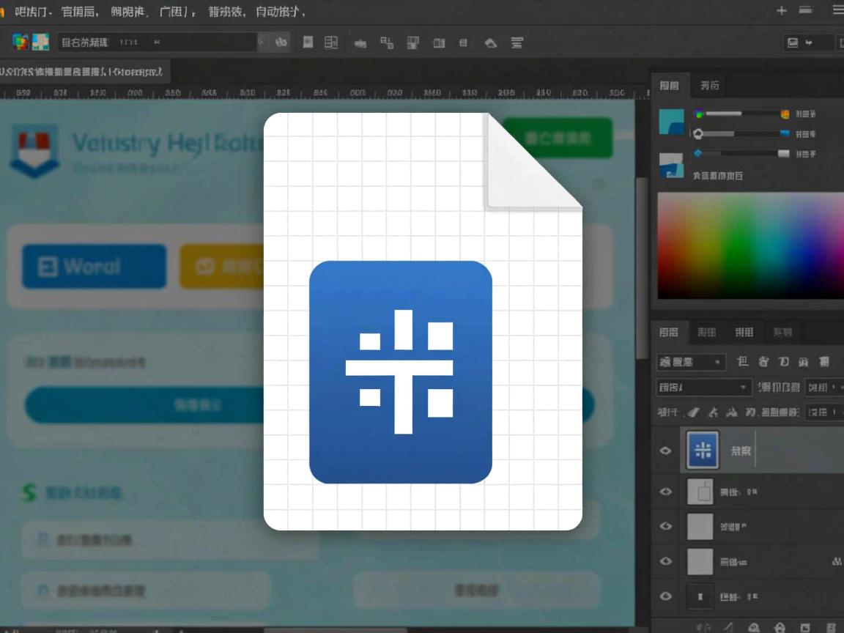
Task: Open the preset dropdown in options bar
Action: click(158, 42)
